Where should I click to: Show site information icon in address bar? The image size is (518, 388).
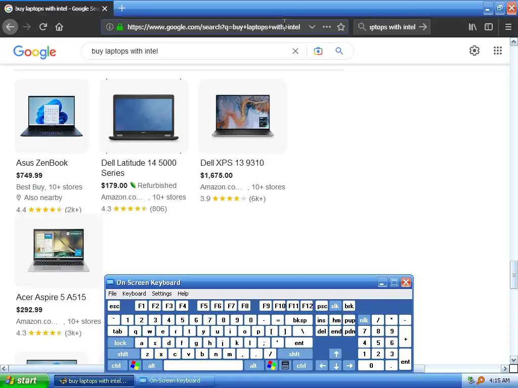click(x=110, y=27)
